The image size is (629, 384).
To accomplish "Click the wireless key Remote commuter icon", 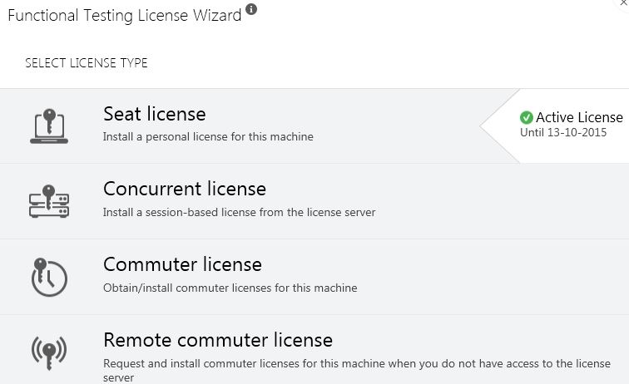I will pos(49,352).
